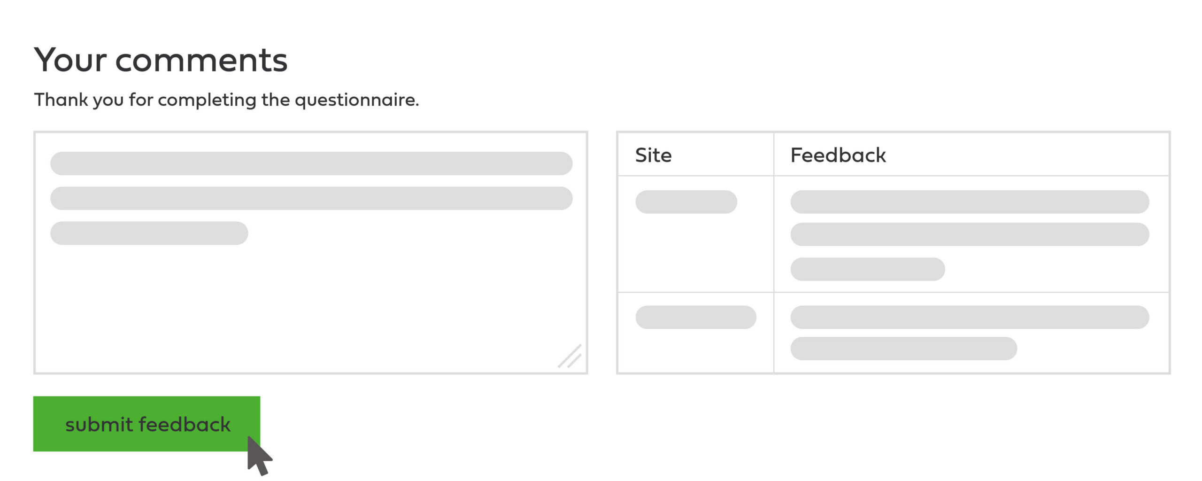This screenshot has height=481, width=1202.
Task: Select middle feedback line in first table row
Action: 970,234
